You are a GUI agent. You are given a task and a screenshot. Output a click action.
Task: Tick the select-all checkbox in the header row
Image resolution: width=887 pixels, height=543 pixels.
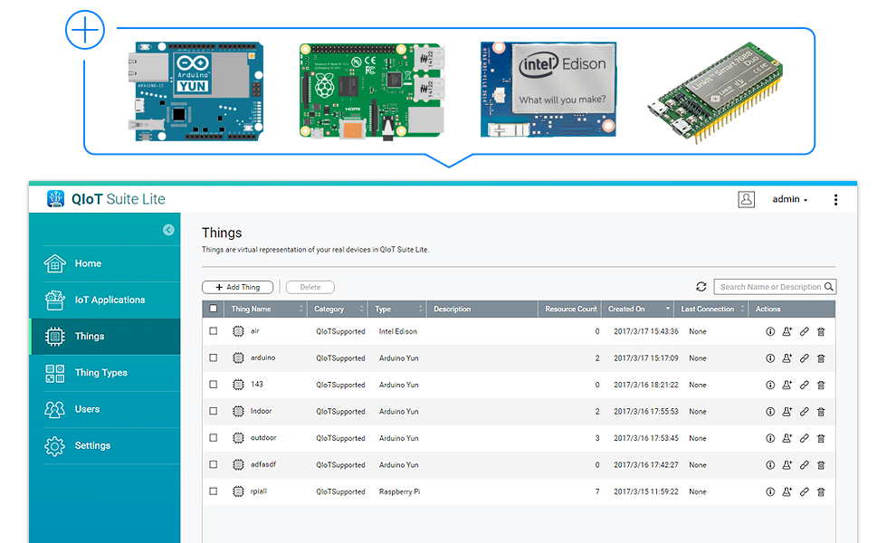pyautogui.click(x=213, y=308)
